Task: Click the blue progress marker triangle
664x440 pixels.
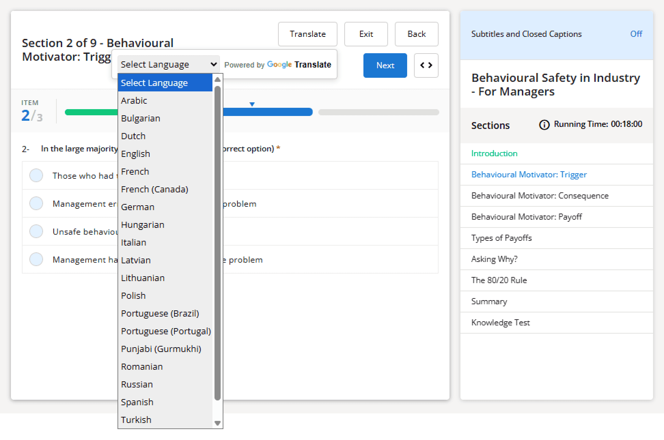Action: pos(252,104)
